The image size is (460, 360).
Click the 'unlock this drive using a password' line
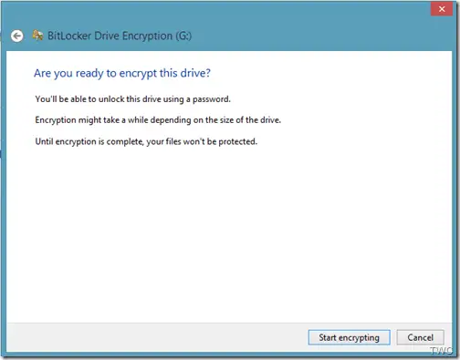point(132,99)
